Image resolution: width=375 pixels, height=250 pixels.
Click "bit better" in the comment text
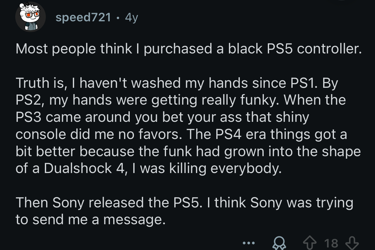(44, 151)
